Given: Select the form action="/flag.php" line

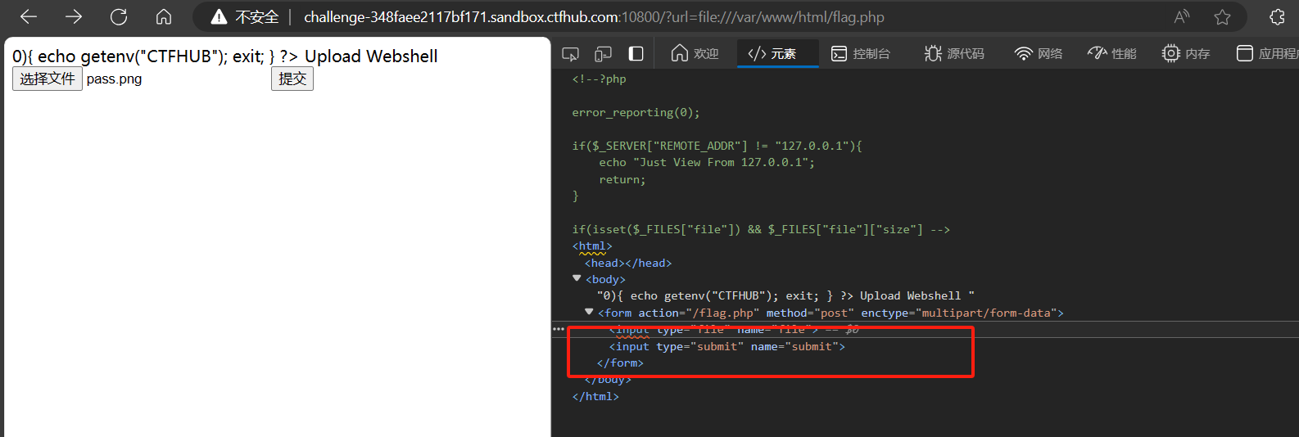Looking at the screenshot, I should coord(831,313).
